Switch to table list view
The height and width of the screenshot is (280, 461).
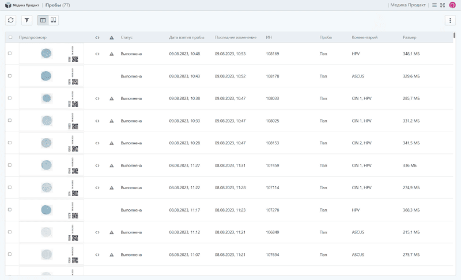(x=43, y=20)
